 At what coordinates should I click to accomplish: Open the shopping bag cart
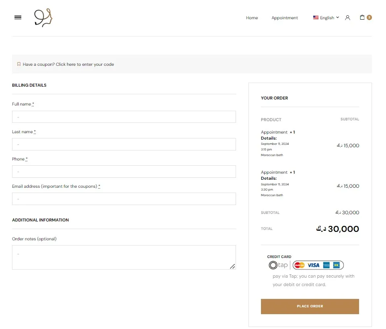362,17
